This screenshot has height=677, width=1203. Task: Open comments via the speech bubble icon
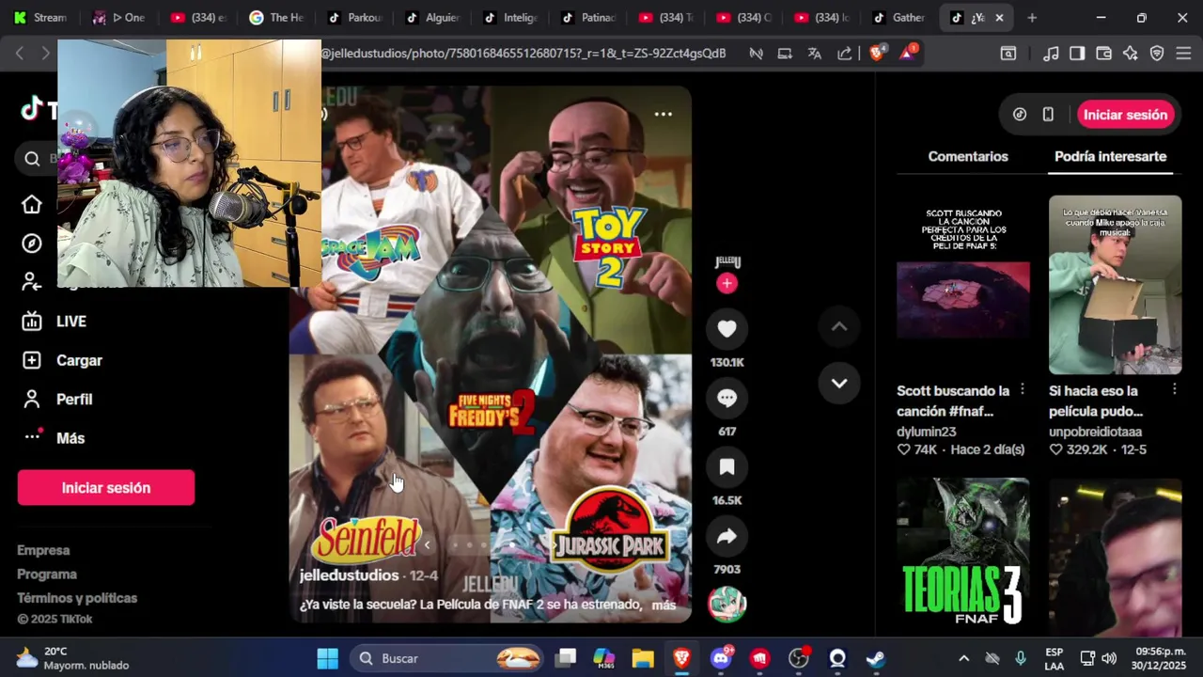point(726,398)
